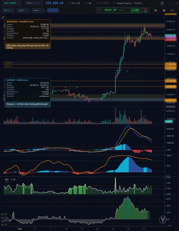Image resolution: width=179 pixels, height=231 pixels.
Task: Click the WVF 1.76 indicator legend
Action: tap(10, 179)
